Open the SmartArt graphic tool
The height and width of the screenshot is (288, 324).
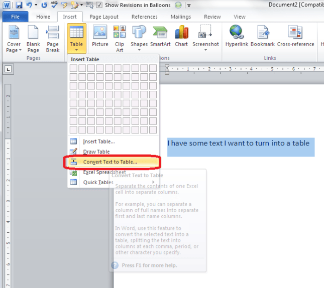coord(160,37)
